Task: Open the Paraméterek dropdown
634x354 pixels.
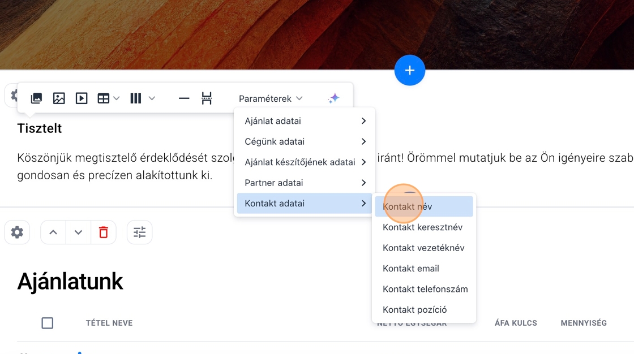Action: click(271, 98)
